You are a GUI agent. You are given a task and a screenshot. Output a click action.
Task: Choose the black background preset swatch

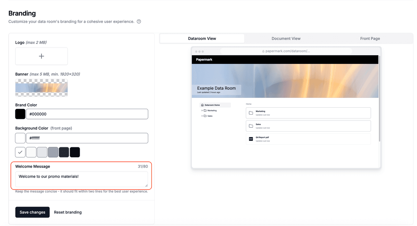click(x=75, y=152)
